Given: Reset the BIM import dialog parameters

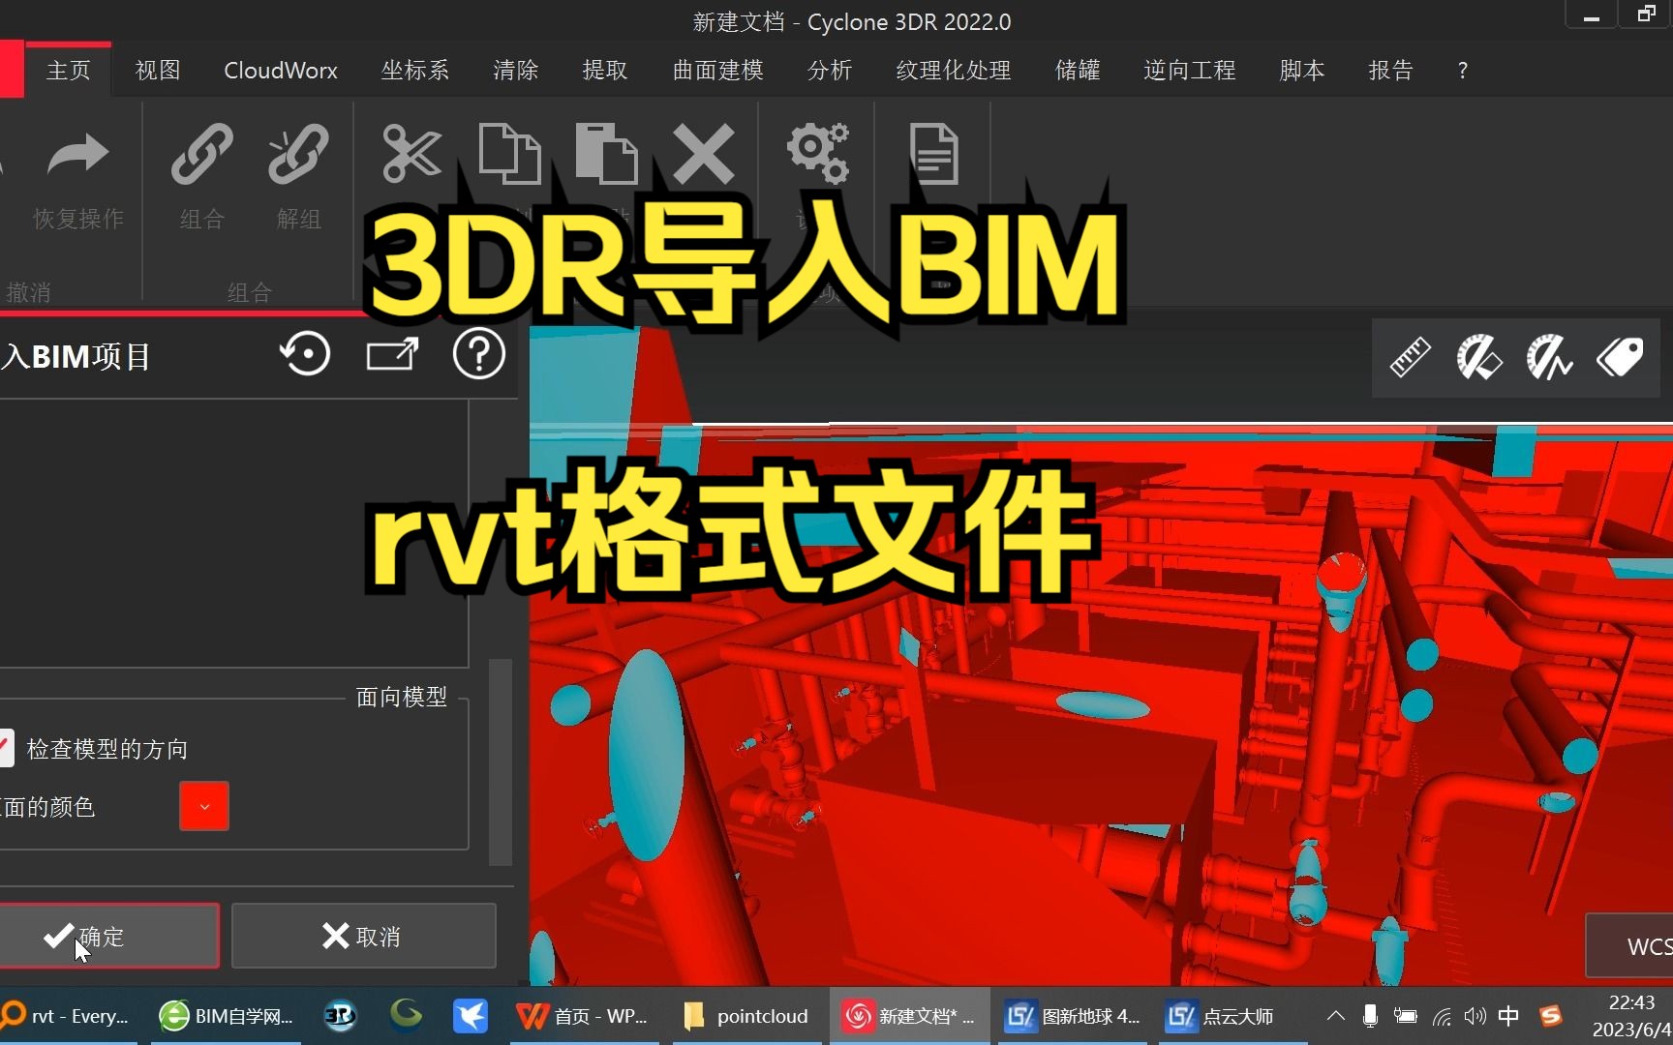Looking at the screenshot, I should 306,354.
